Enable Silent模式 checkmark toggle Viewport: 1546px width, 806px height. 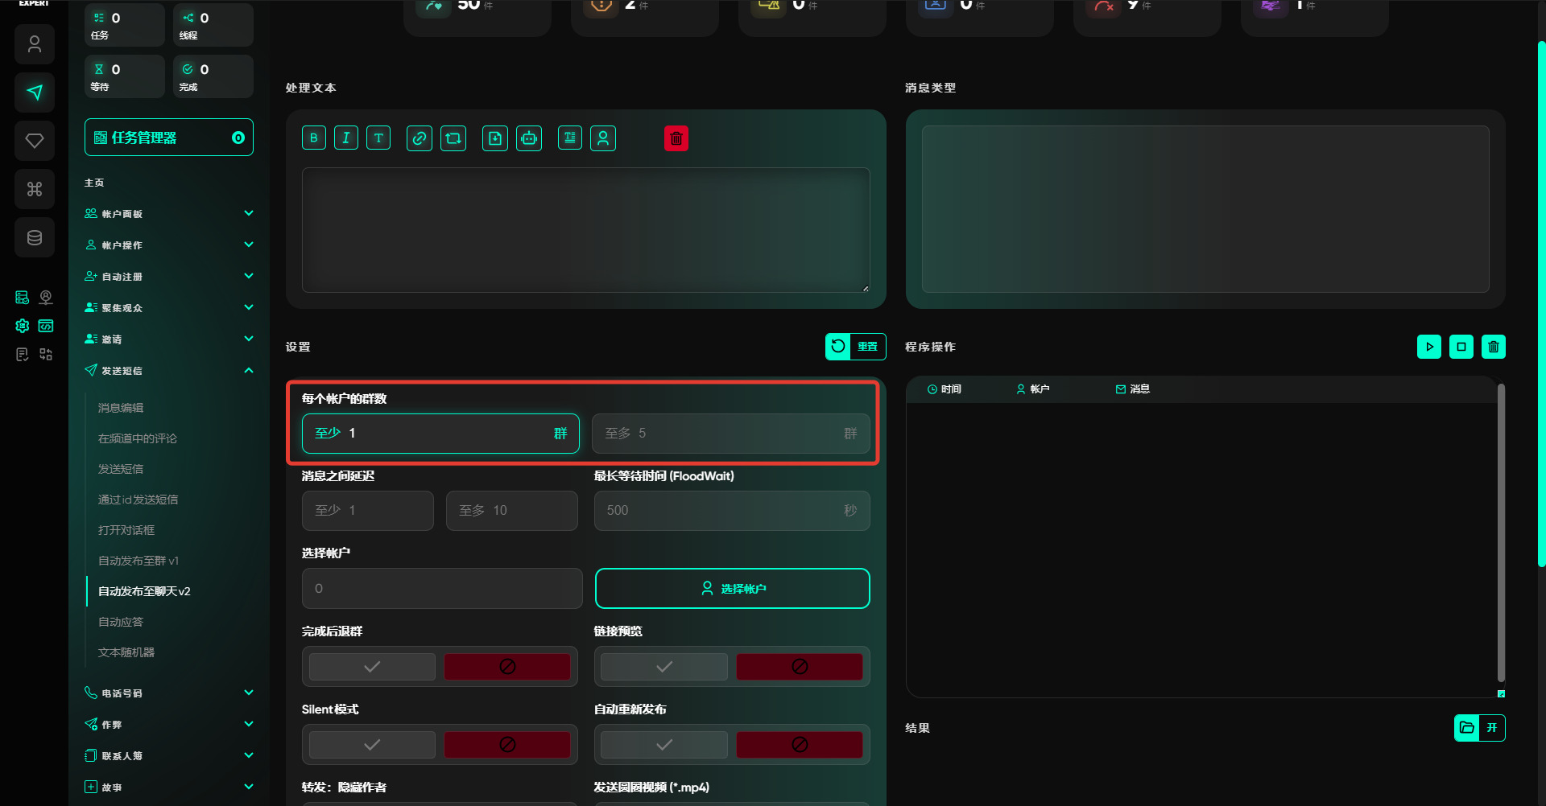372,745
